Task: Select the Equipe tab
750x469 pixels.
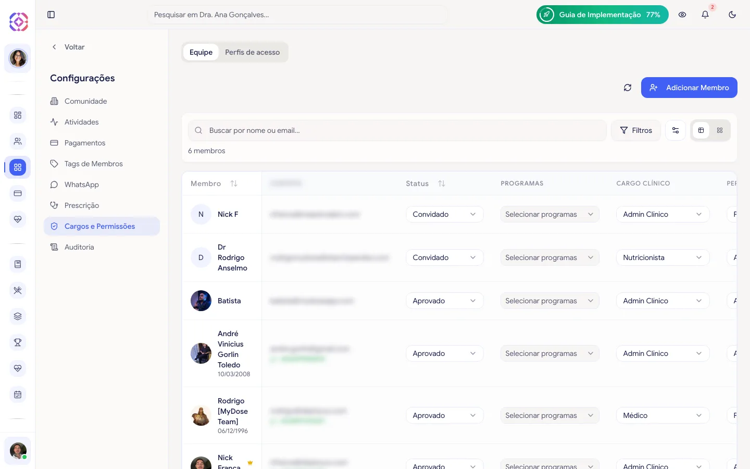Action: click(x=201, y=52)
